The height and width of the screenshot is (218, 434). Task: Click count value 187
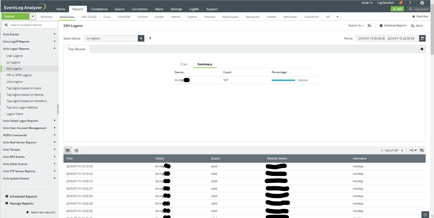pos(226,80)
